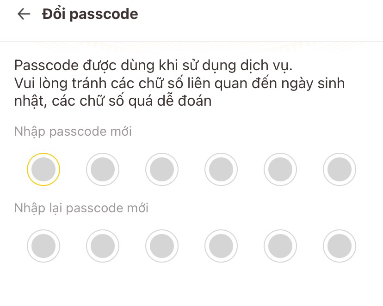383x306 pixels.
Task: Focus the new passcode entry row
Action: click(191, 169)
